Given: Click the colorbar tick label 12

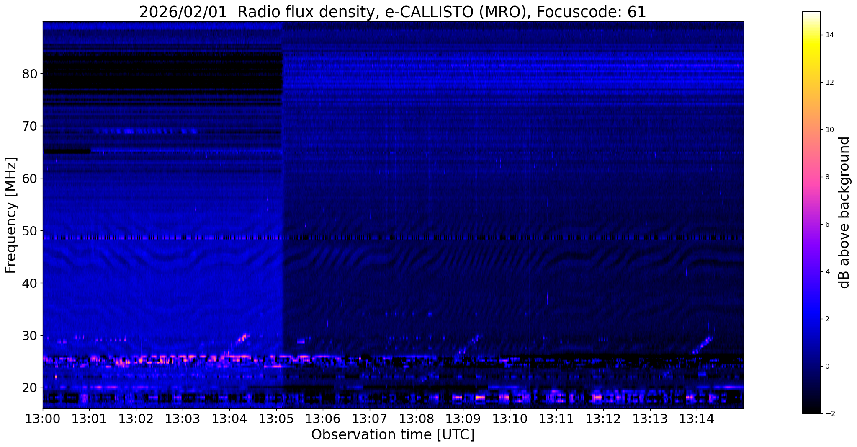Looking at the screenshot, I should click(x=829, y=83).
